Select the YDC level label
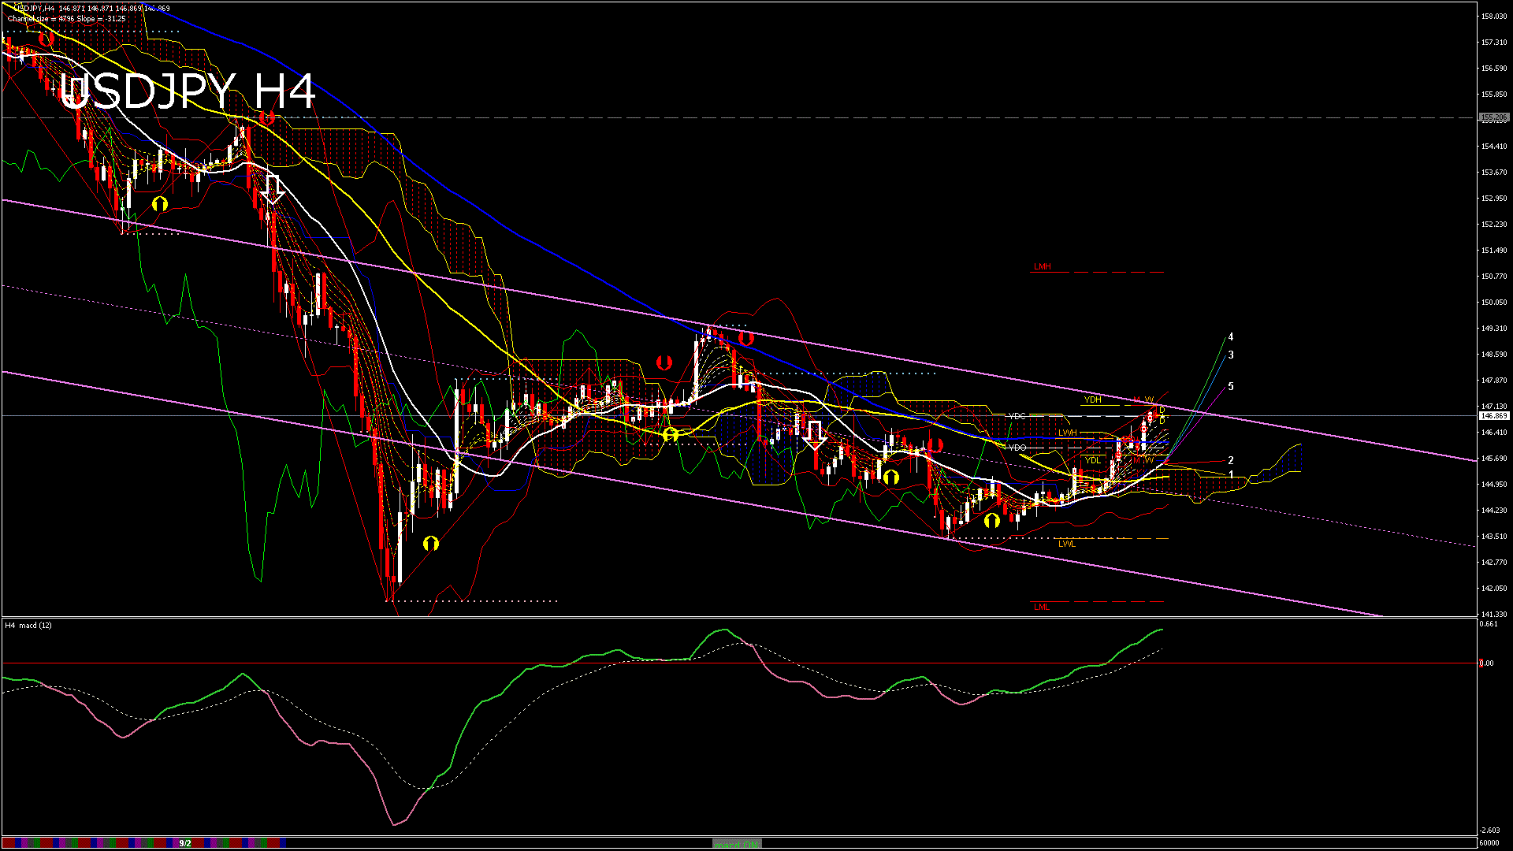 click(x=1017, y=416)
